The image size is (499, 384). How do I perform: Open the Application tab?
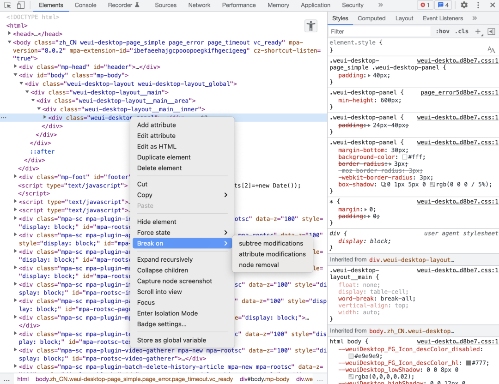[316, 5]
